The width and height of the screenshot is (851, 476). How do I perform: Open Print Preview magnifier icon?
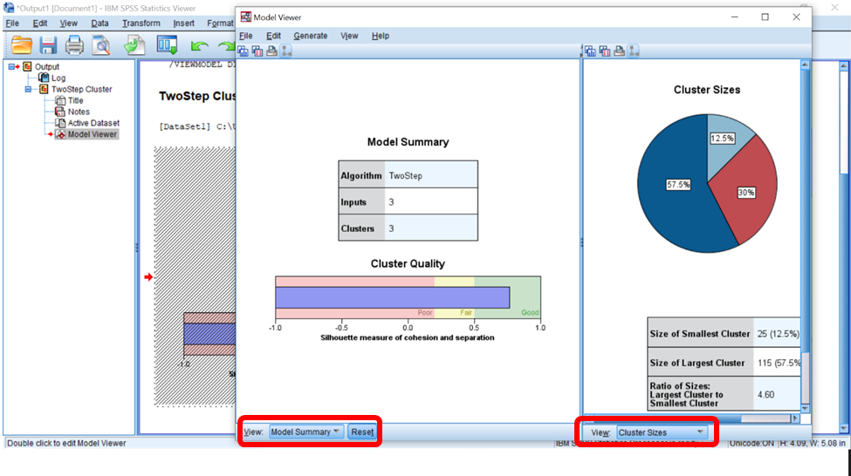pyautogui.click(x=101, y=45)
